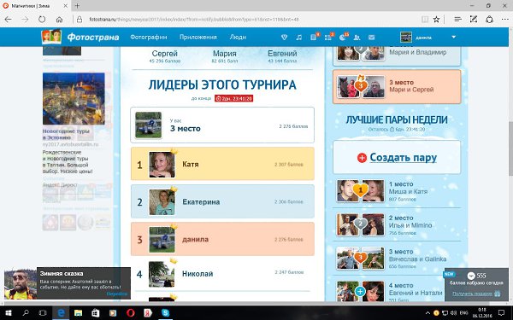Click the diamond VIP icon in header
513x320 pixels.
[284, 38]
